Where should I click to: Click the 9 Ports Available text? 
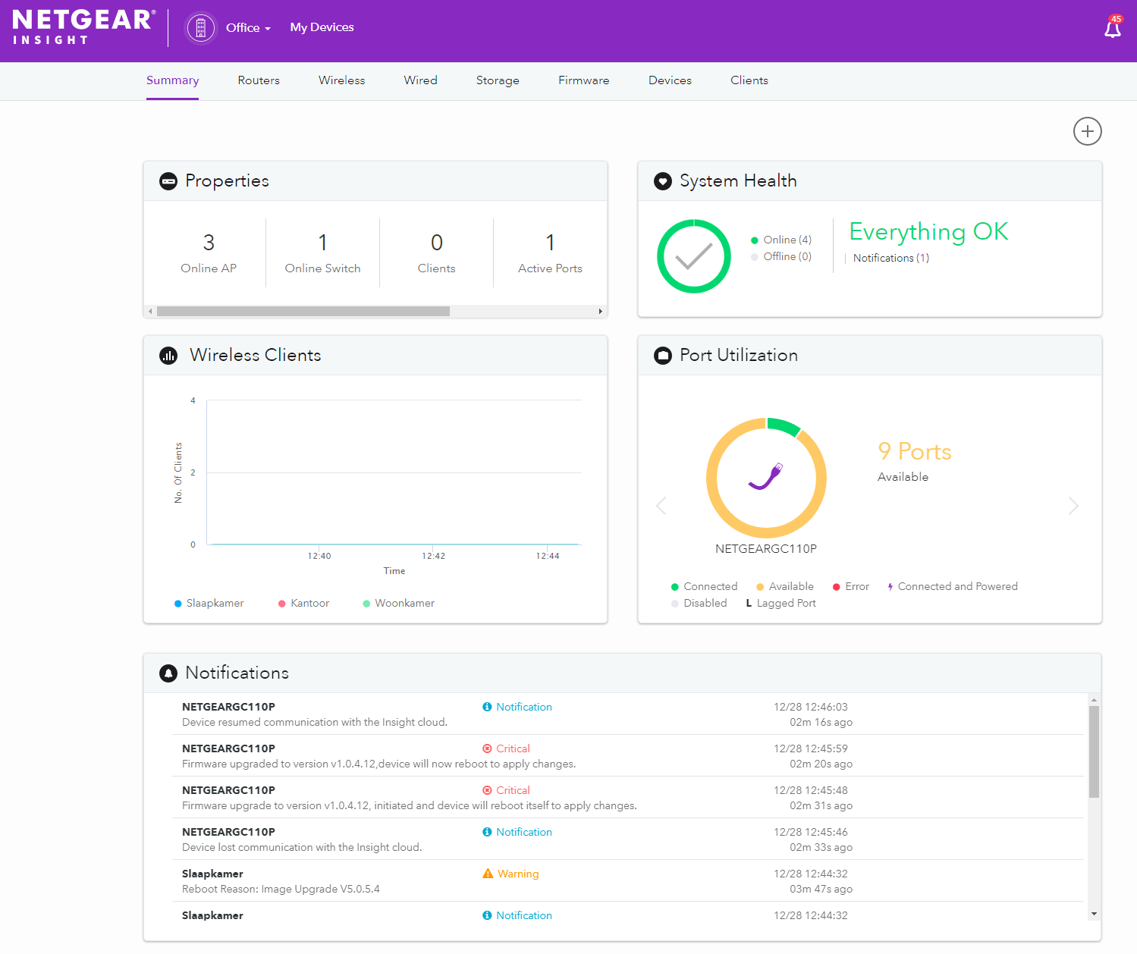915,461
